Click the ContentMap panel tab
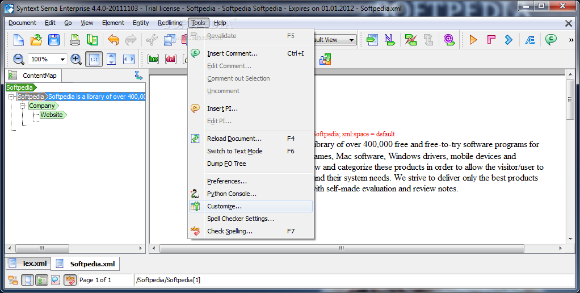Viewport: 580px width, 293px height. click(x=33, y=76)
